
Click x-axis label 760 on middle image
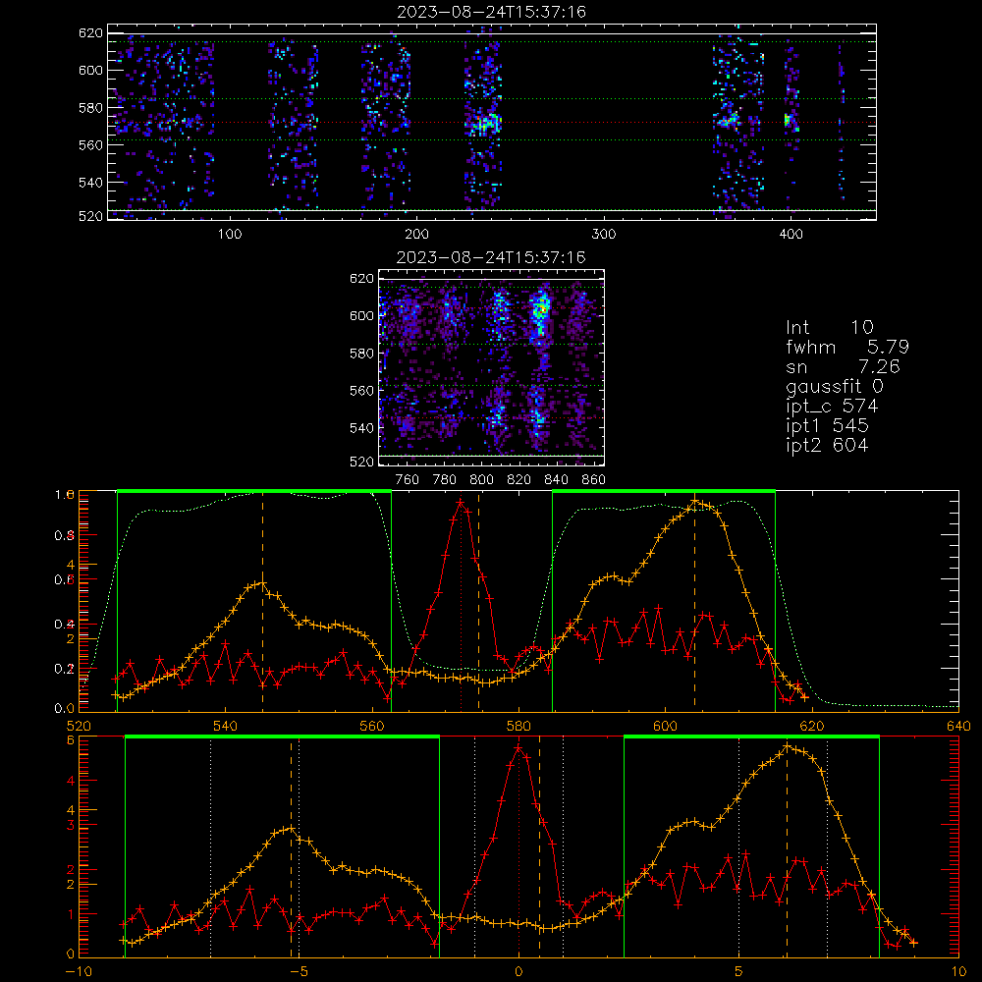[408, 480]
